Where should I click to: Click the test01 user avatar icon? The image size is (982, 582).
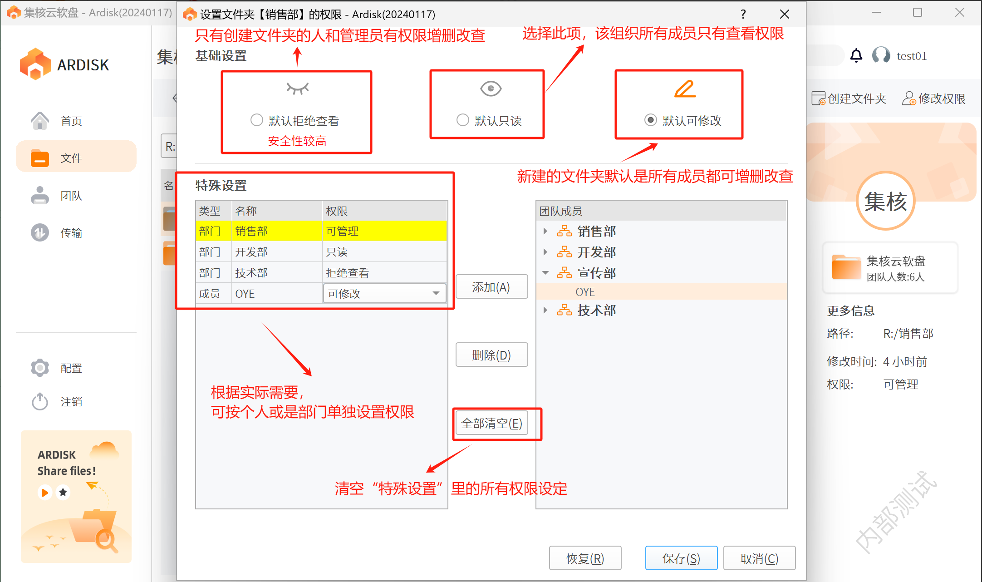(881, 55)
